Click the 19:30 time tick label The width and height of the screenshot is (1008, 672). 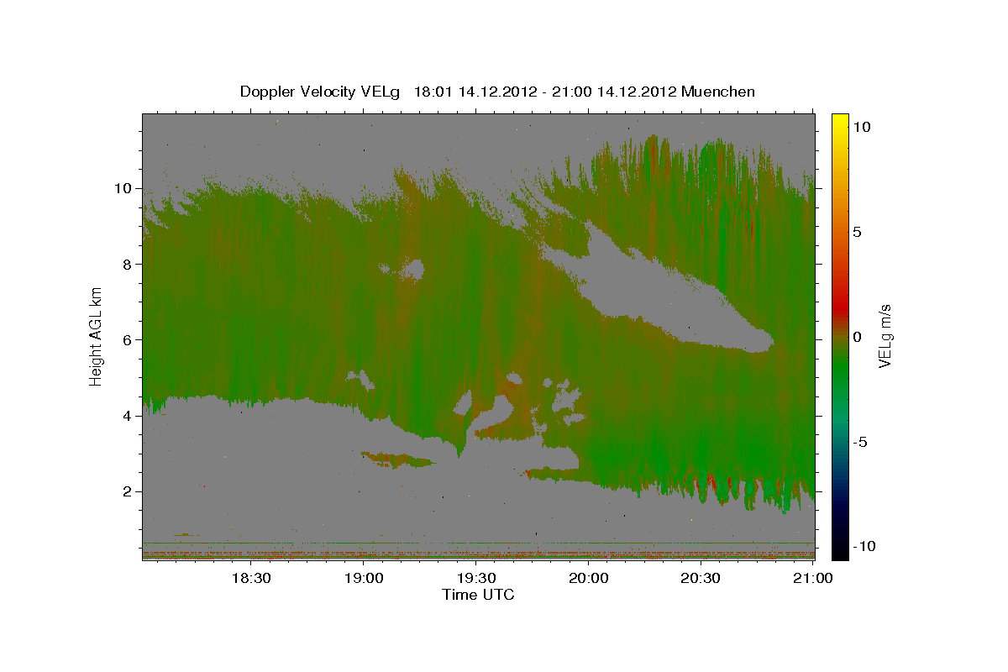click(475, 579)
